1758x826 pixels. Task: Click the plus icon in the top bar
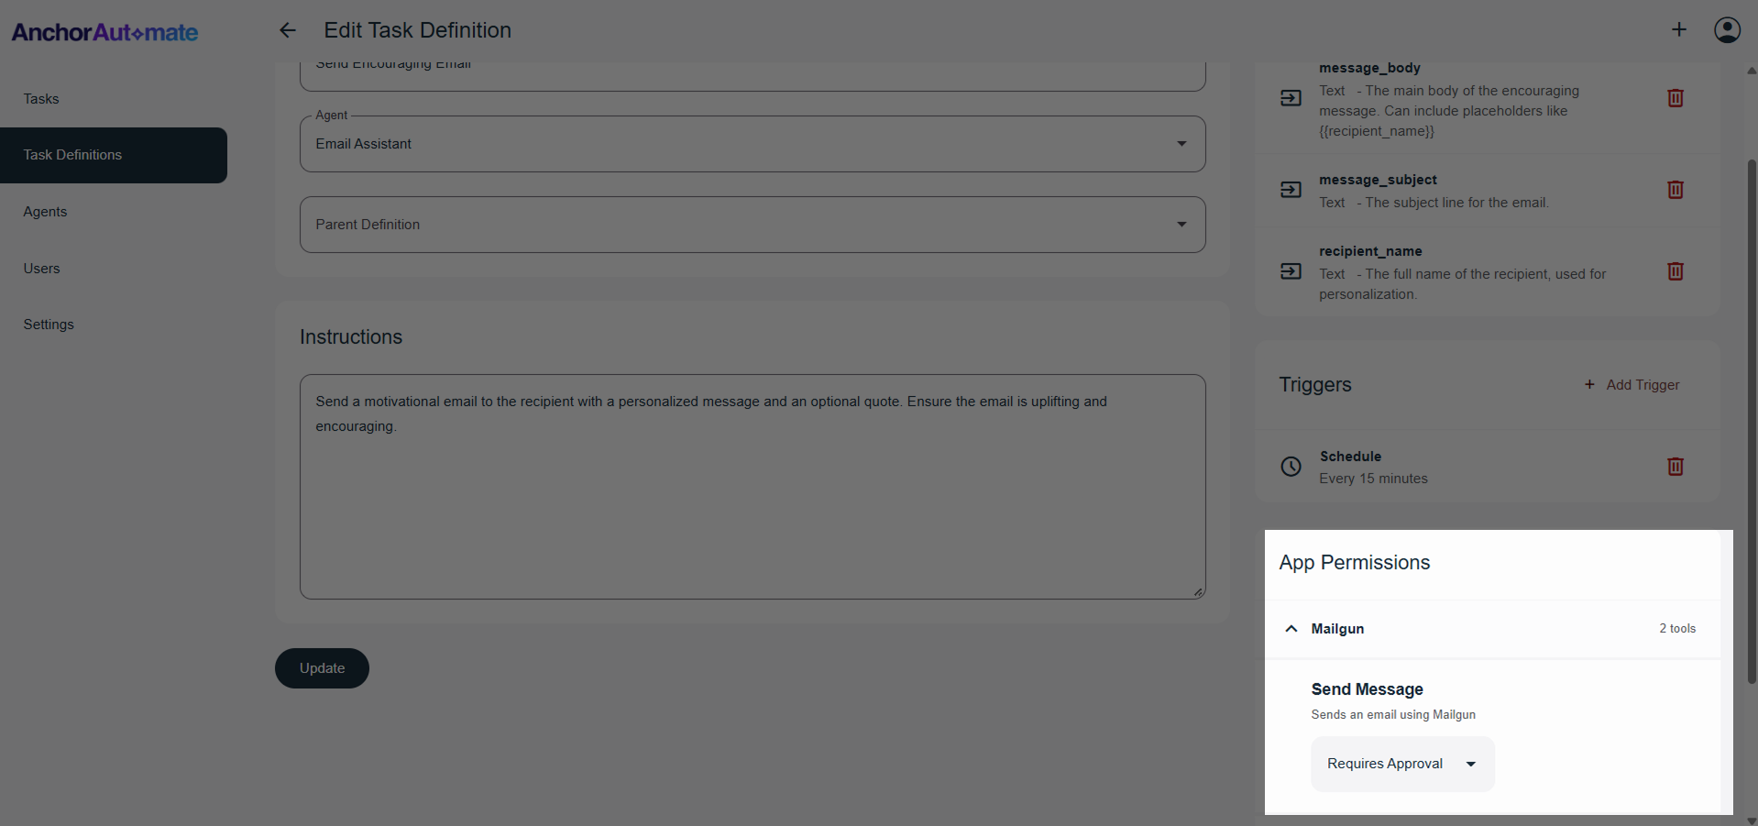[1679, 29]
